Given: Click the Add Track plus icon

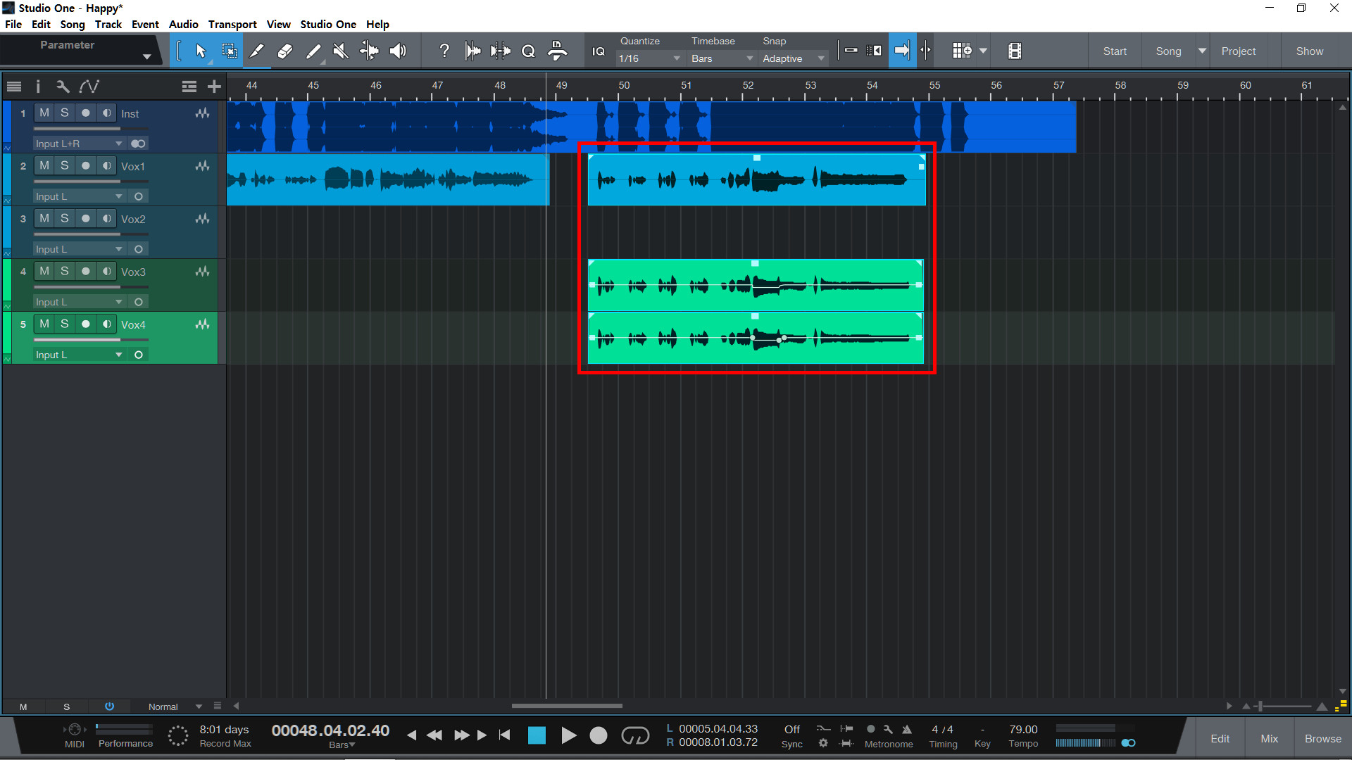Looking at the screenshot, I should tap(214, 87).
